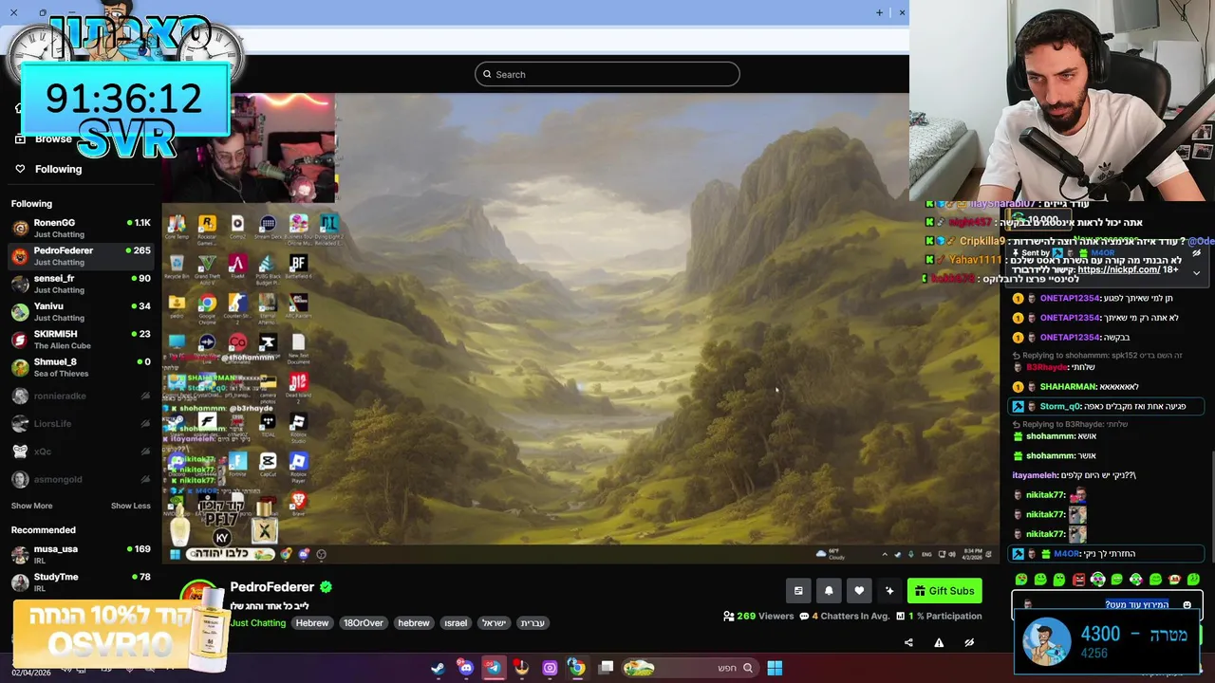Open RonenGG channel in Following list
The width and height of the screenshot is (1215, 683).
(x=81, y=228)
